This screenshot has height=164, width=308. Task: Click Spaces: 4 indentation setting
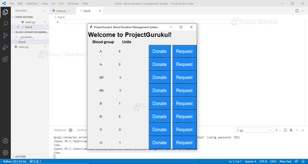coord(251,162)
